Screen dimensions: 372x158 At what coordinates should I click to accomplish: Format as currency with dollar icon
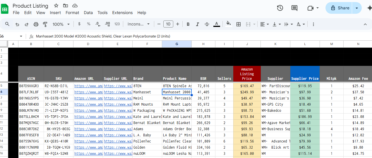click(x=79, y=24)
